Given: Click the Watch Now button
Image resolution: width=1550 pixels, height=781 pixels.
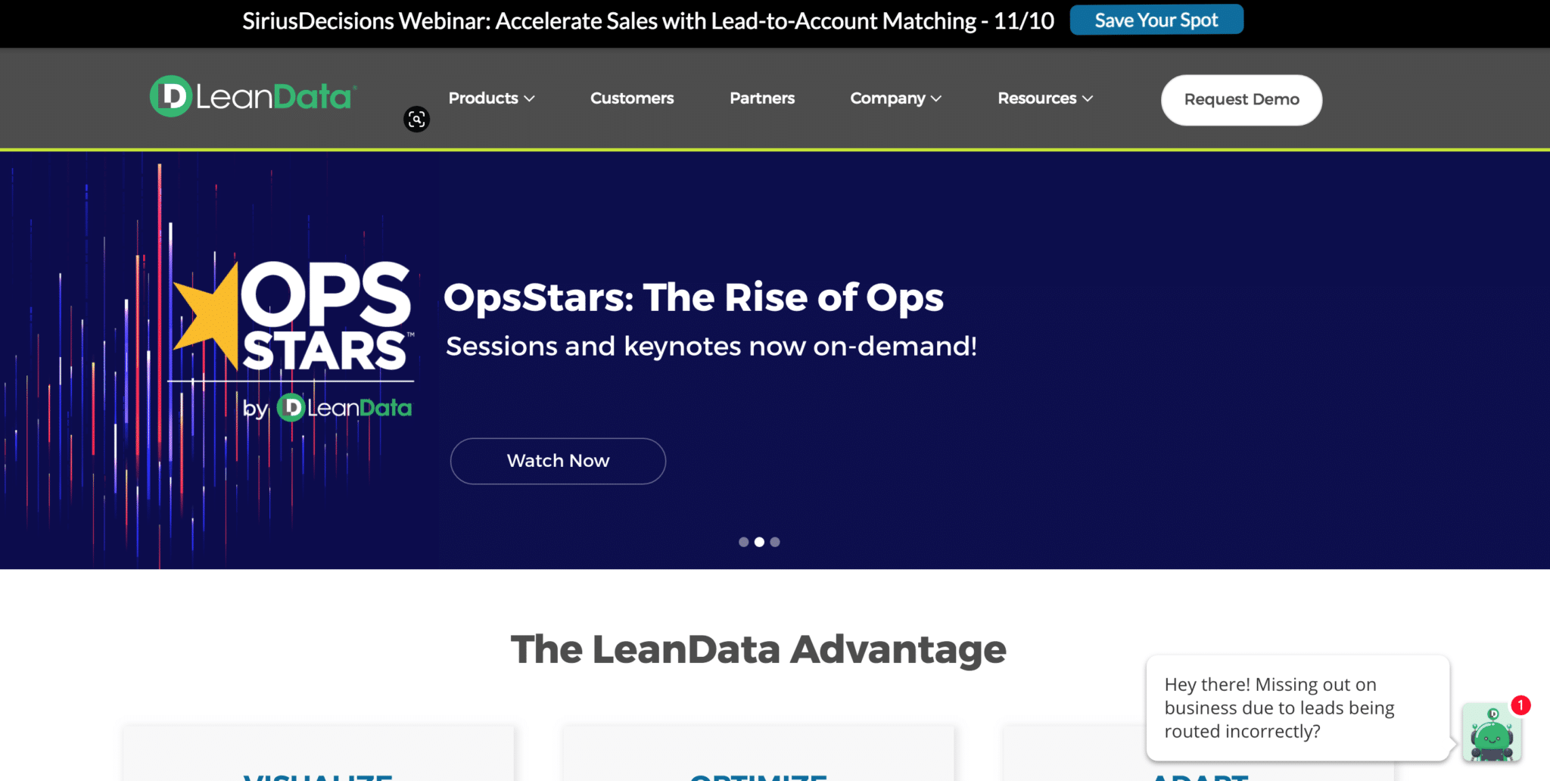Looking at the screenshot, I should click(x=558, y=461).
